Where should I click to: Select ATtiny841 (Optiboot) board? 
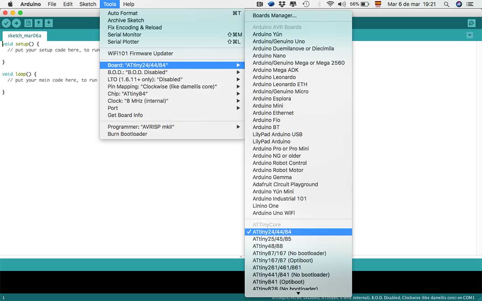(x=299, y=282)
